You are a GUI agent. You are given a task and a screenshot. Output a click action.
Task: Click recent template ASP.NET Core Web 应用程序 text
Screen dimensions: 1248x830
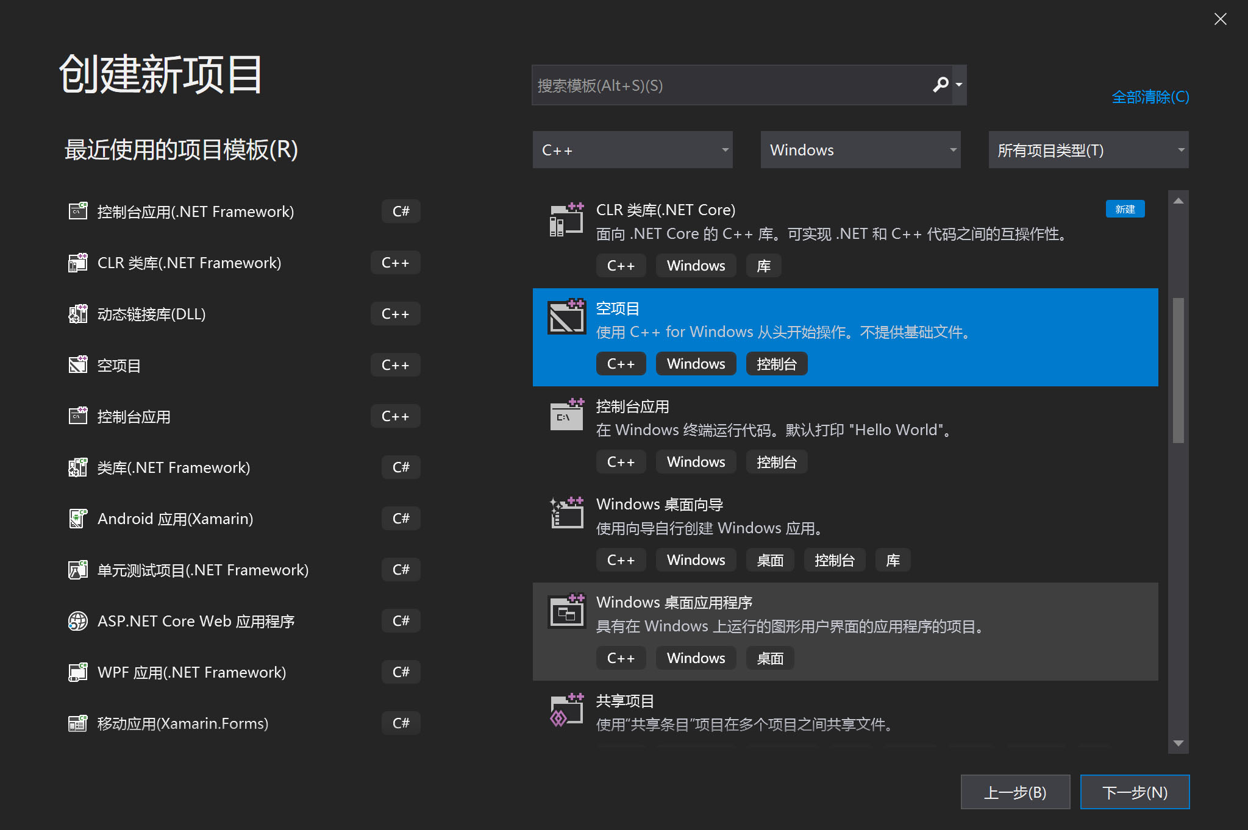coord(196,621)
